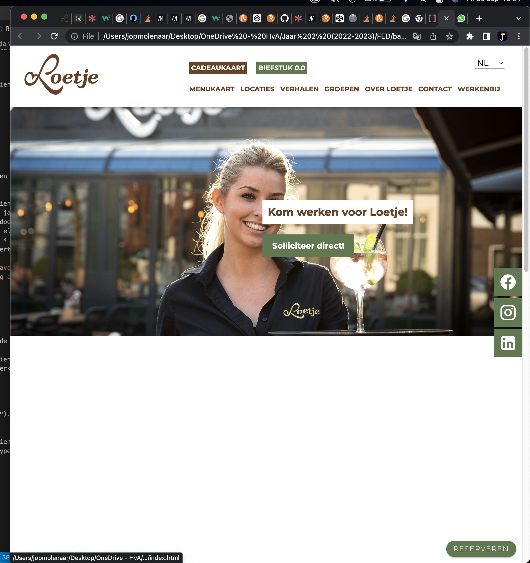Open the LOCATIES navigation dropdown
The image size is (530, 563).
257,89
